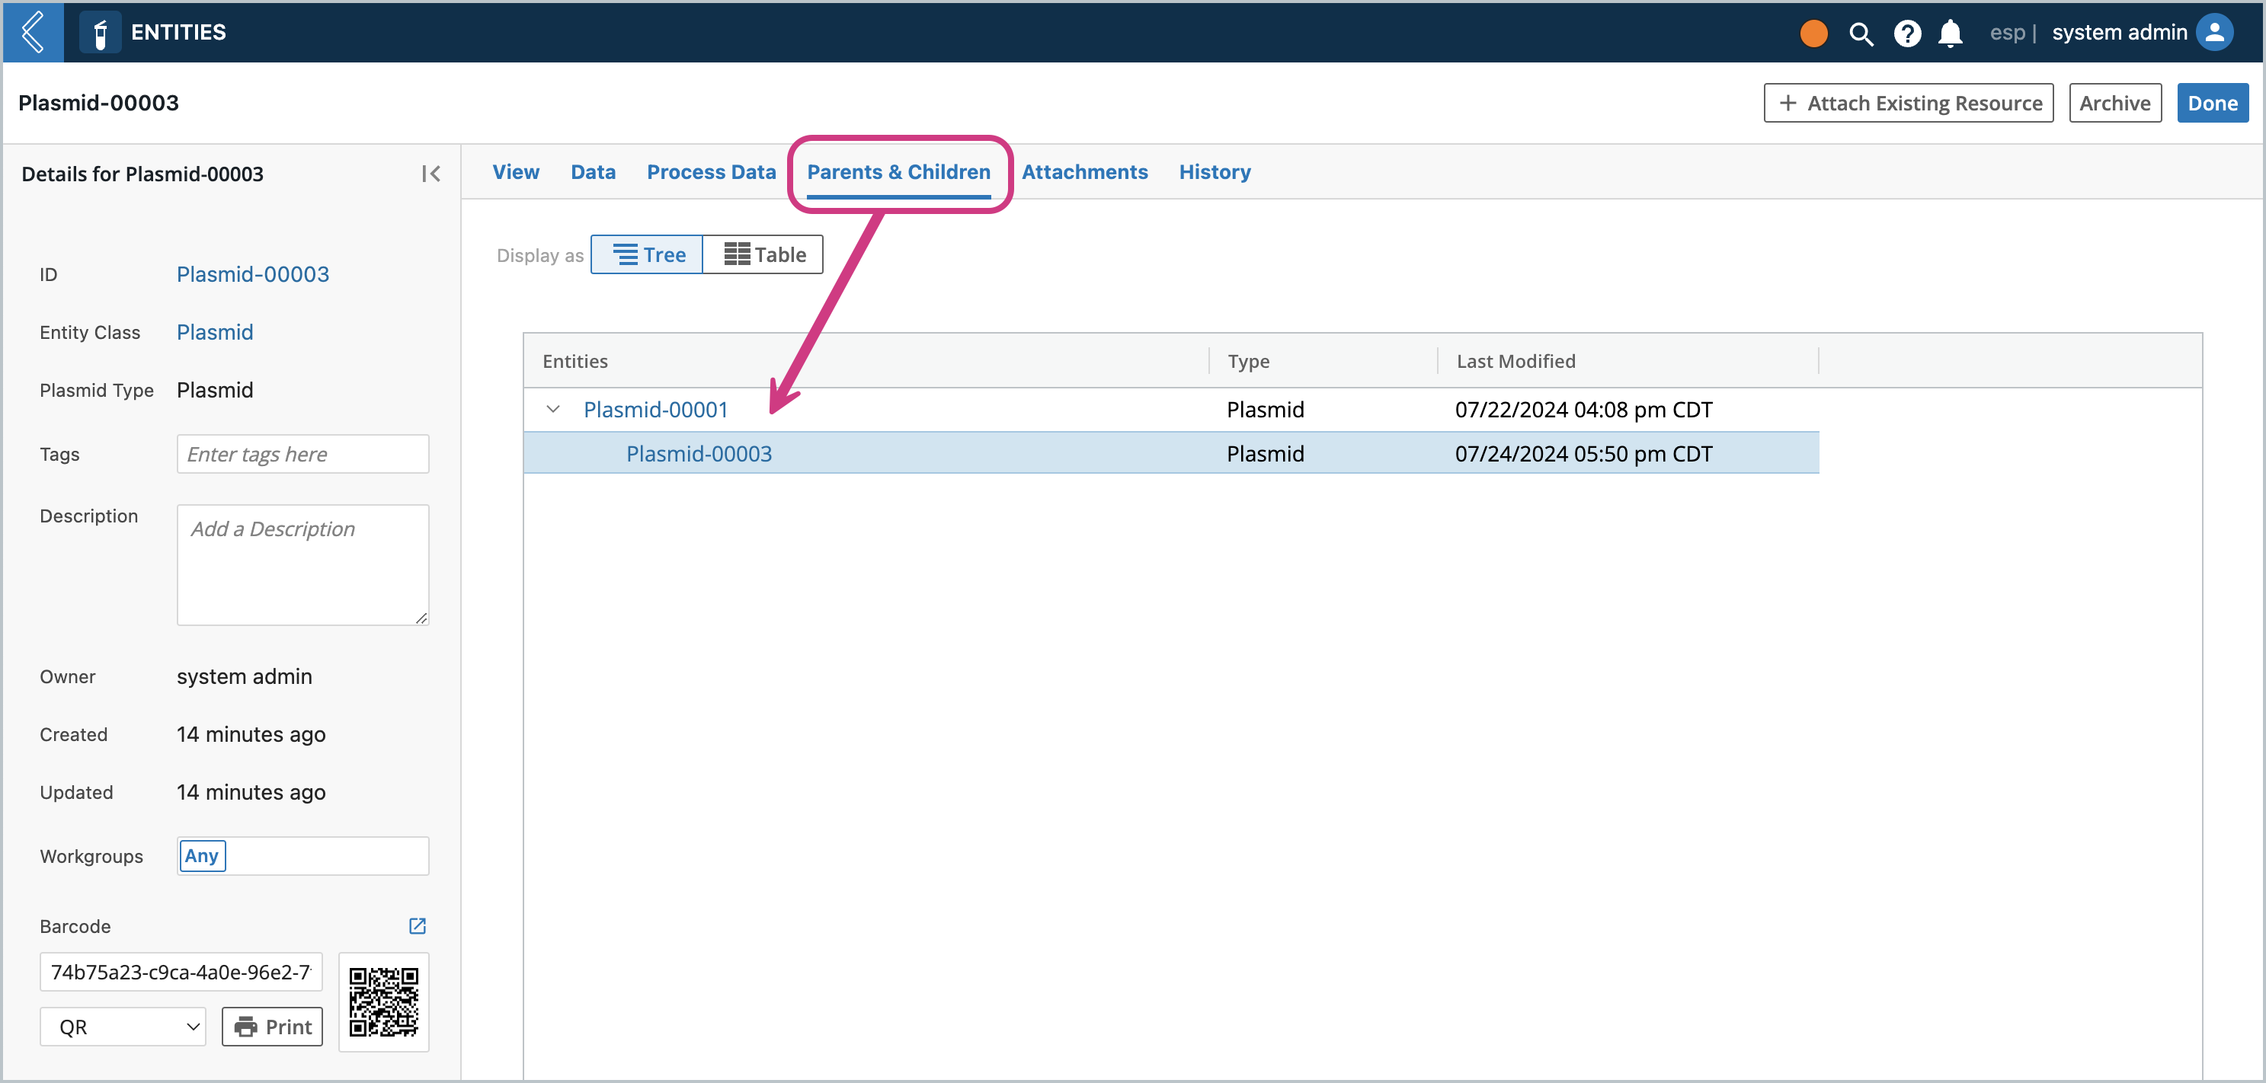The image size is (2266, 1083).
Task: Click the Archive button
Action: pyautogui.click(x=2114, y=103)
